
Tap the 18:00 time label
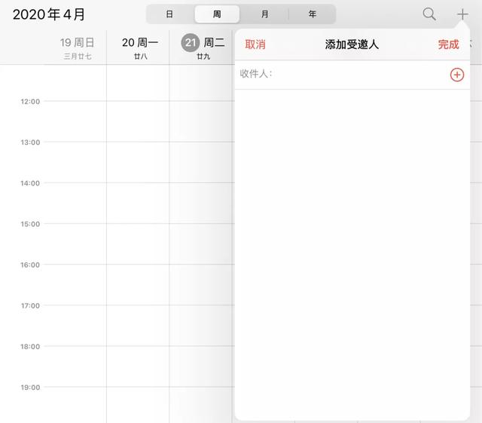coord(30,347)
